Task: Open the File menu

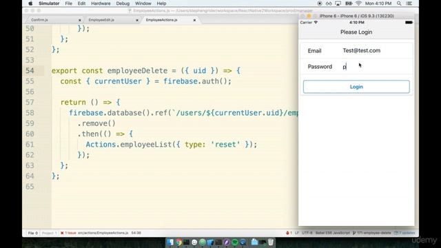Action: pos(68,3)
